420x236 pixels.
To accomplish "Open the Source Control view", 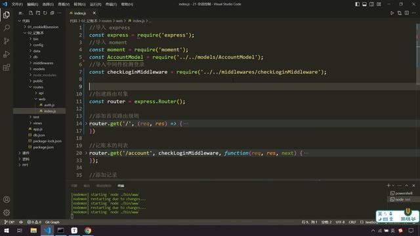I will pyautogui.click(x=7, y=41).
